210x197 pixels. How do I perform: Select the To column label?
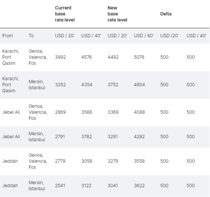coord(31,36)
